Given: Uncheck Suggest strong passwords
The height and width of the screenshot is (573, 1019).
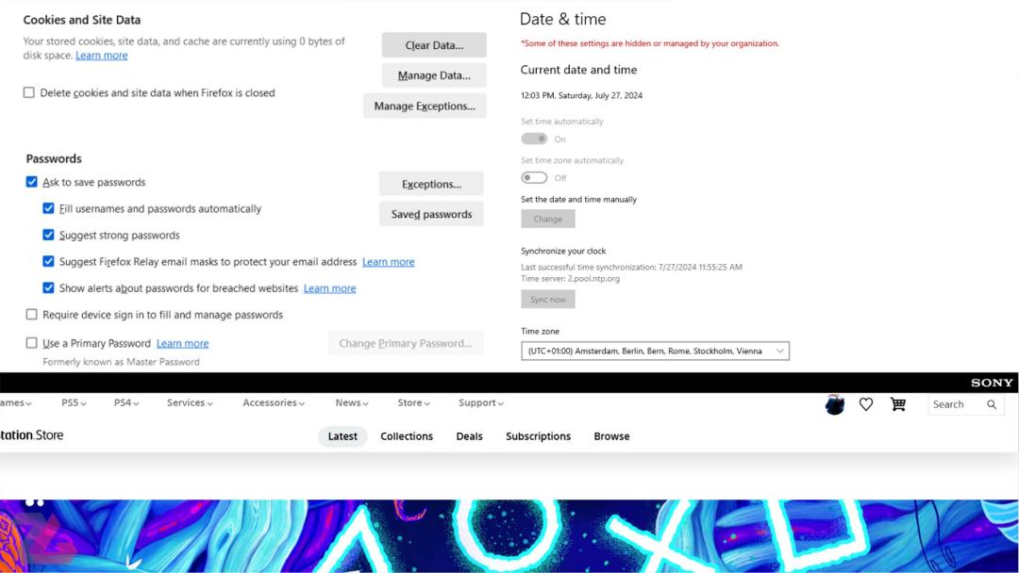Looking at the screenshot, I should [x=48, y=235].
